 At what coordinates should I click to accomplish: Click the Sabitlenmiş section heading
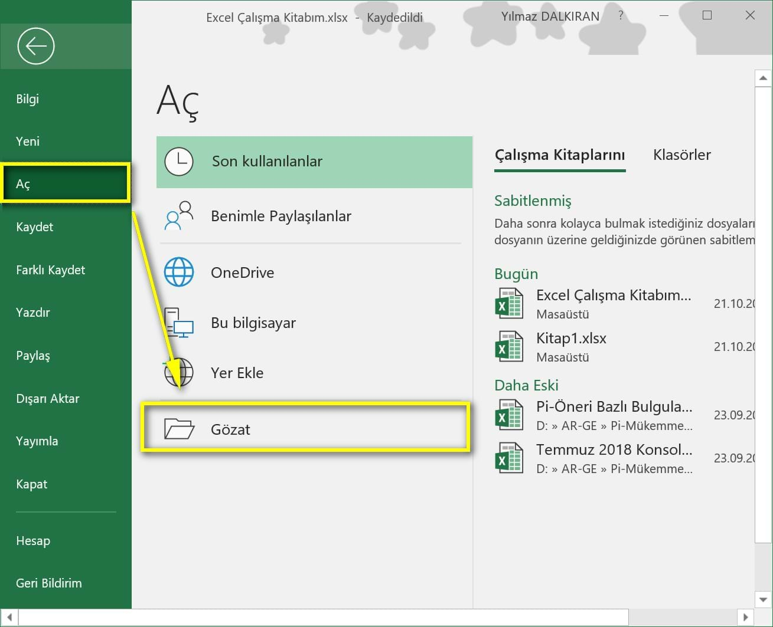pyautogui.click(x=533, y=201)
